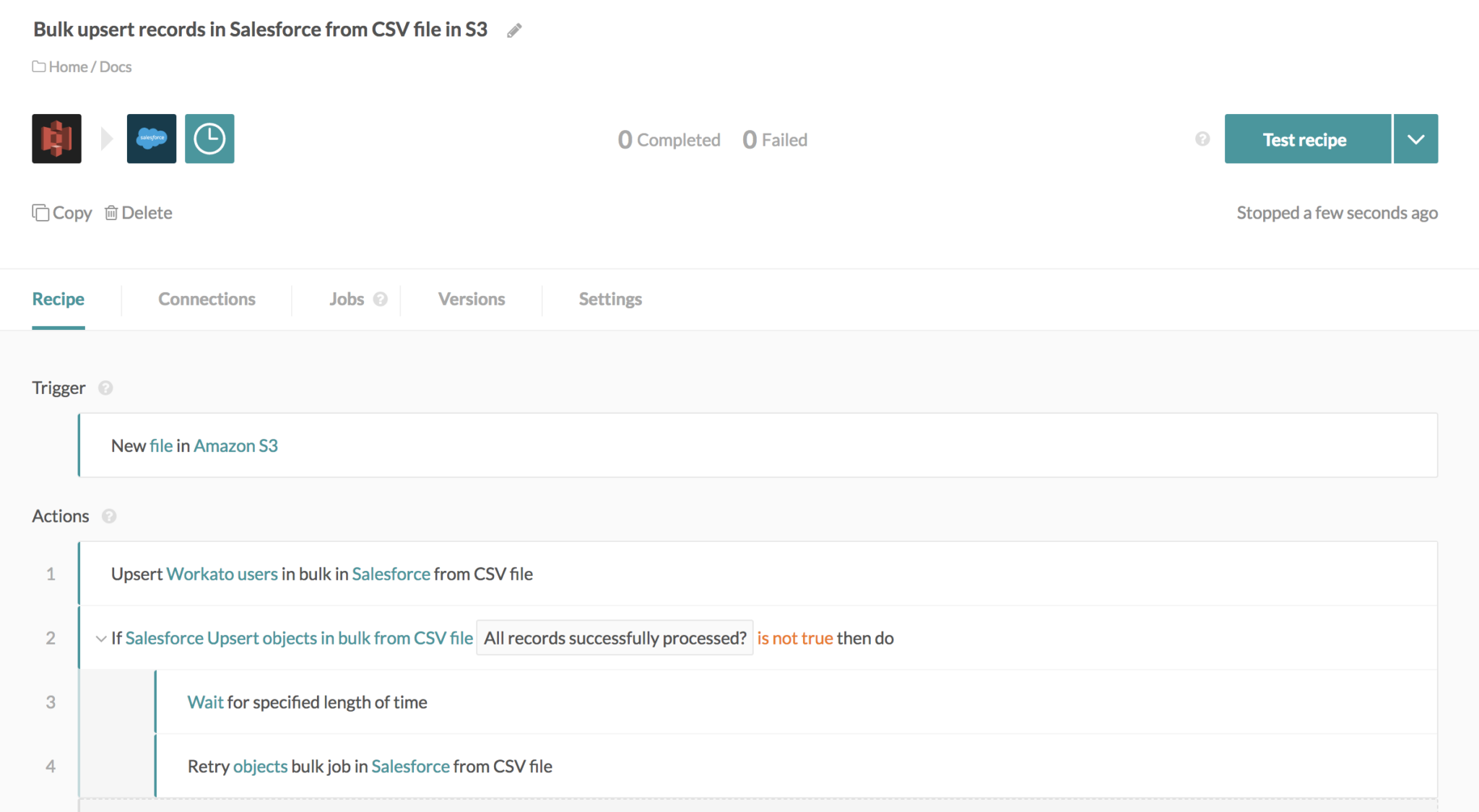
Task: Click the condition pill All records successfully processed
Action: point(614,637)
